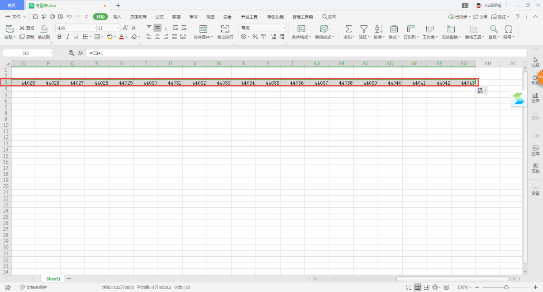Toggle Bold formatting
Screen dimensions: 543x292
click(x=59, y=37)
